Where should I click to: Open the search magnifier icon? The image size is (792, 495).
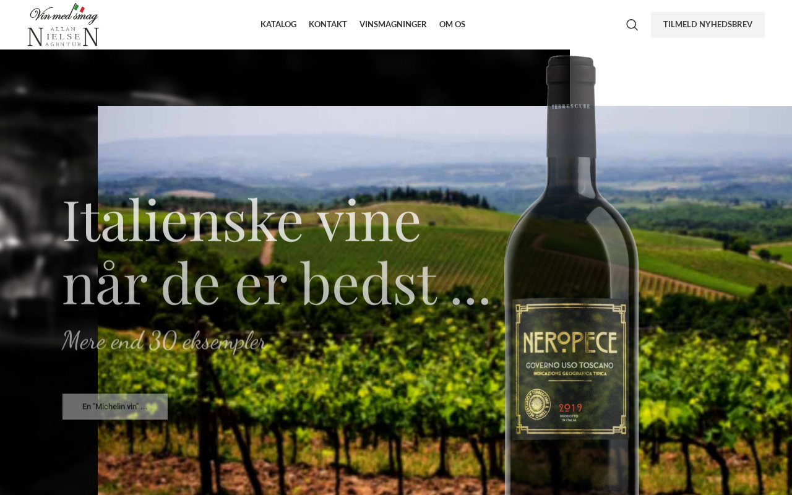[x=632, y=25]
